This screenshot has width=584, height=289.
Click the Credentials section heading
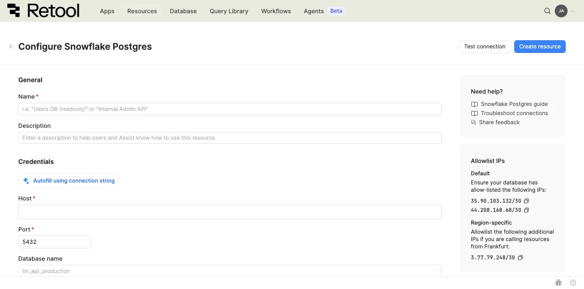[x=36, y=162]
